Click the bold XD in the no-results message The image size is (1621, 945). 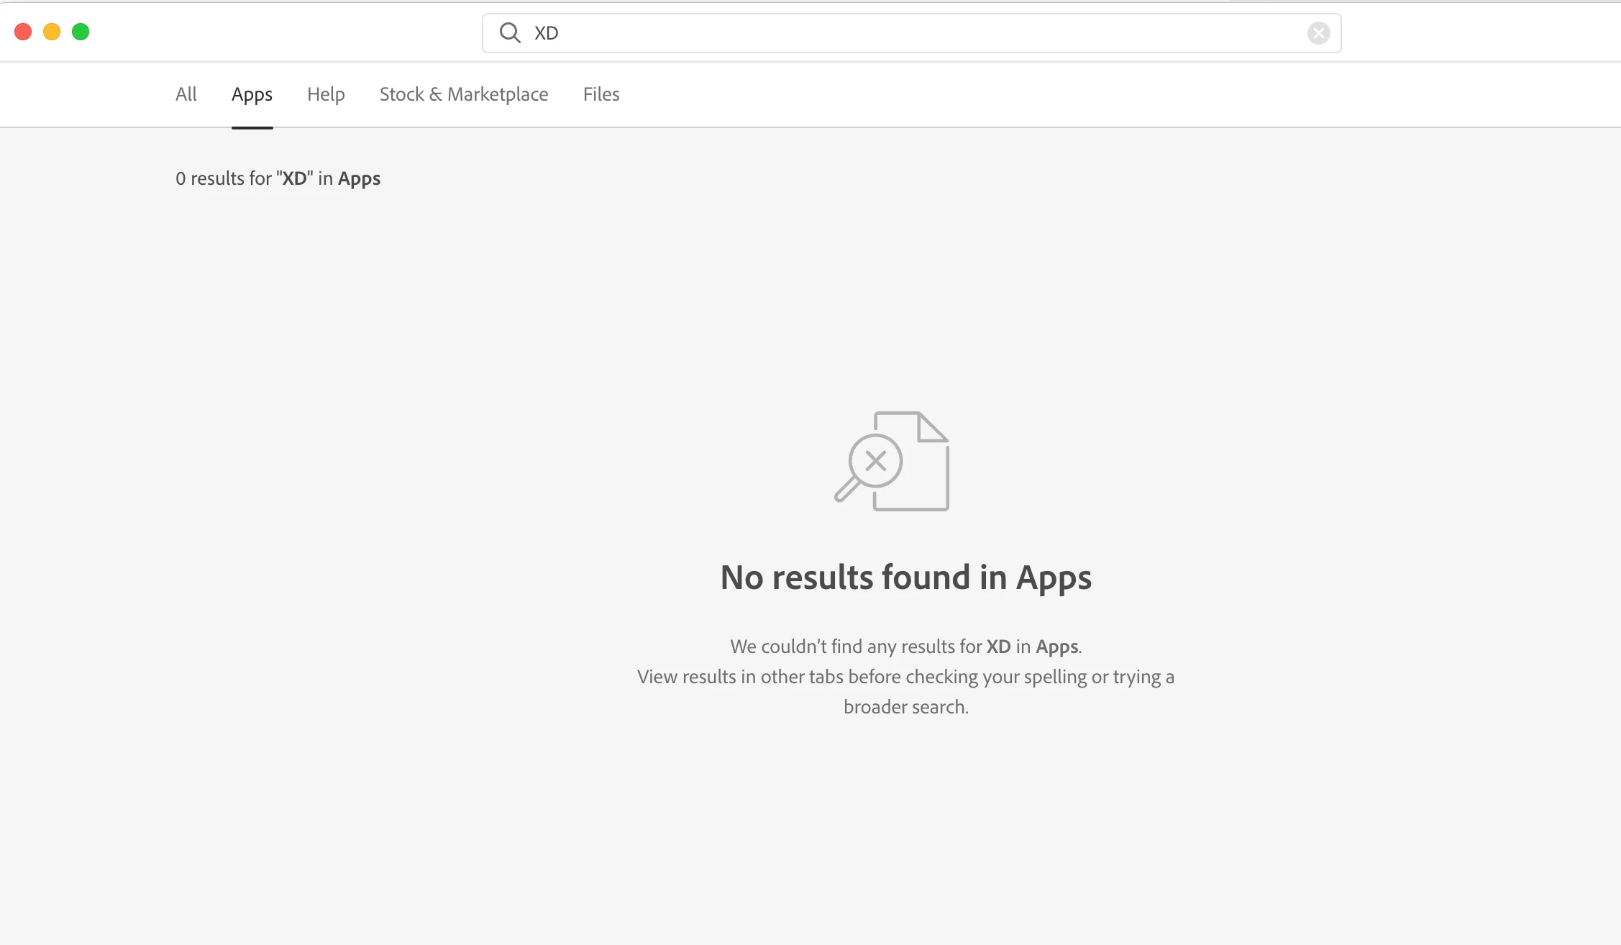998,647
